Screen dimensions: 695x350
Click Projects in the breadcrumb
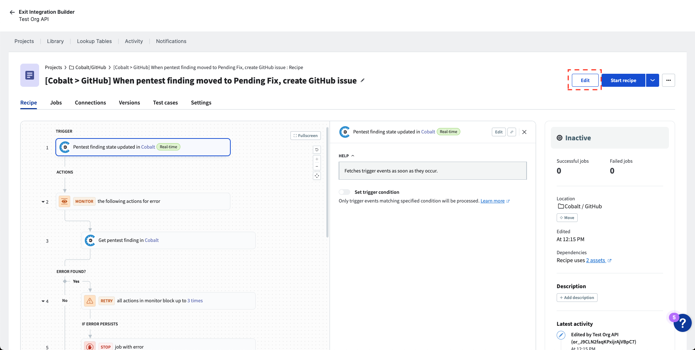53,68
